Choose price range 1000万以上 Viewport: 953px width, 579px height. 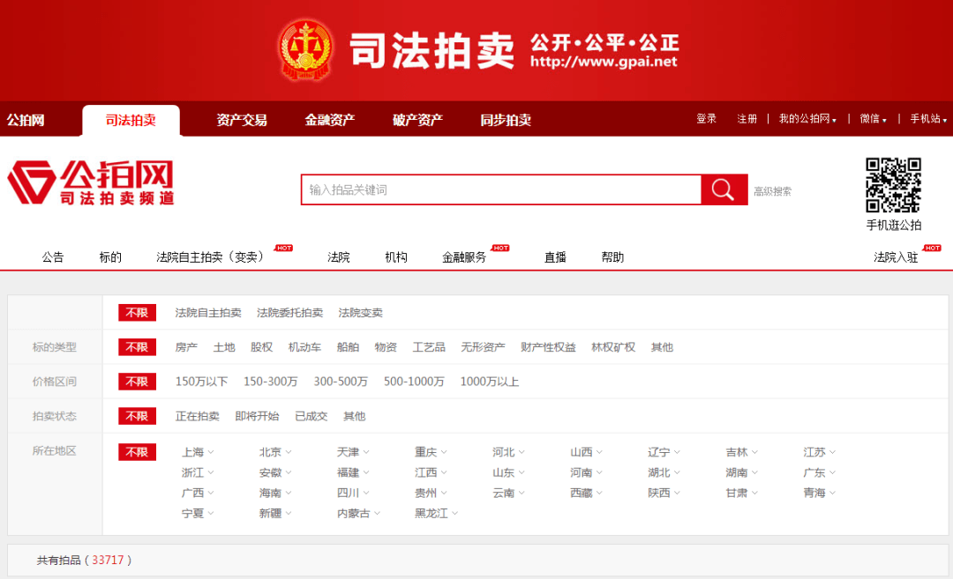489,382
